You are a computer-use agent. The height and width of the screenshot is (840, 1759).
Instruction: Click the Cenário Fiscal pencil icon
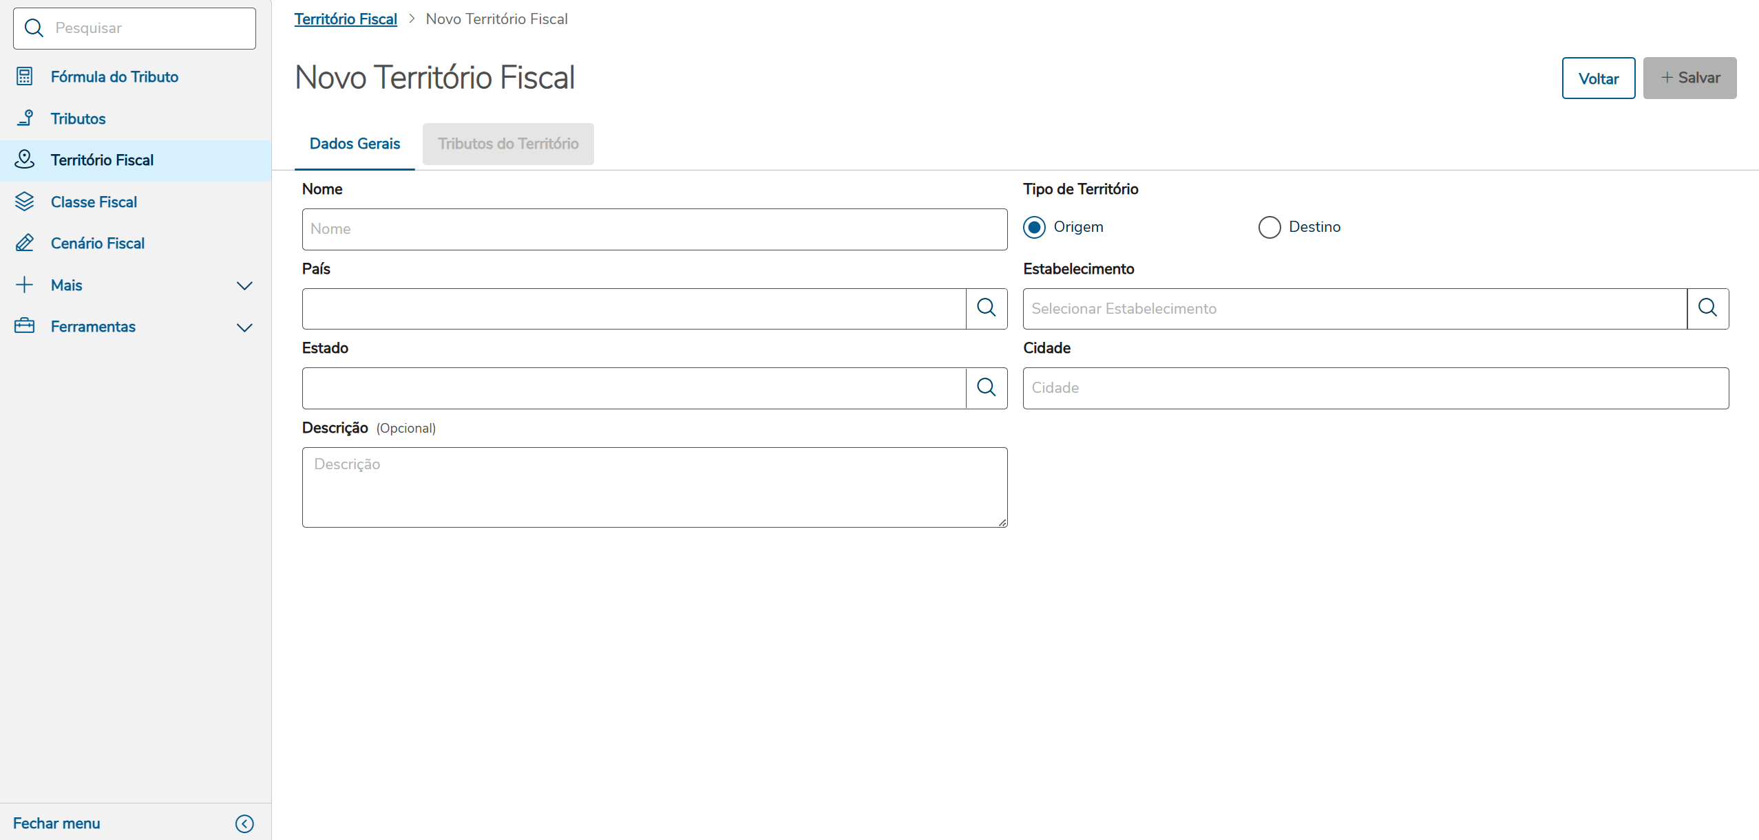(x=25, y=243)
